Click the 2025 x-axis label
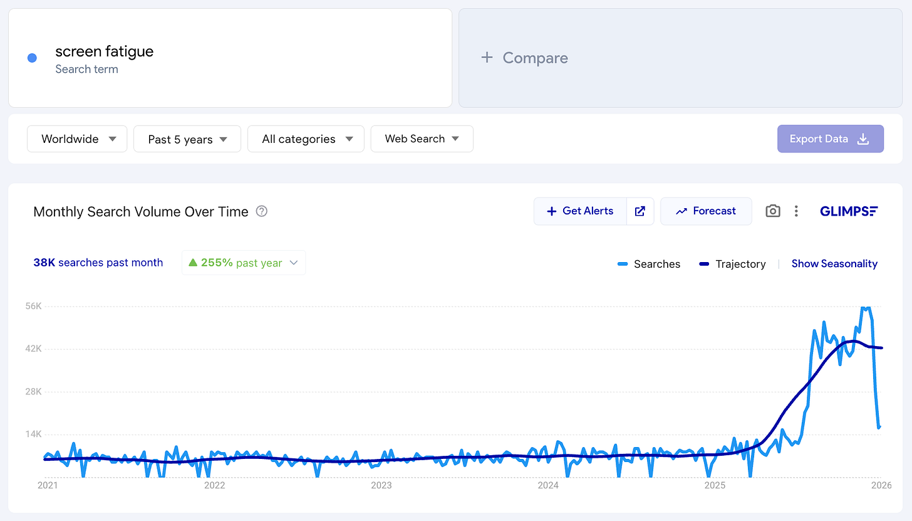Screen dimensions: 912x521 [x=715, y=485]
